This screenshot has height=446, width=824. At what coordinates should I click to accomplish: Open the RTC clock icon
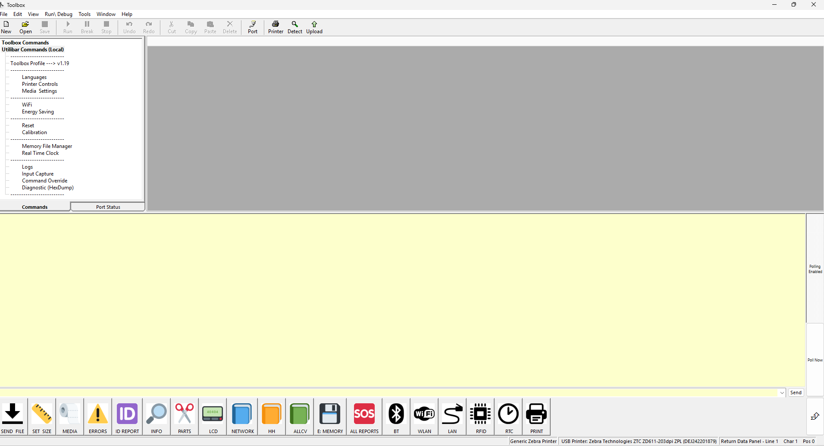coord(508,415)
